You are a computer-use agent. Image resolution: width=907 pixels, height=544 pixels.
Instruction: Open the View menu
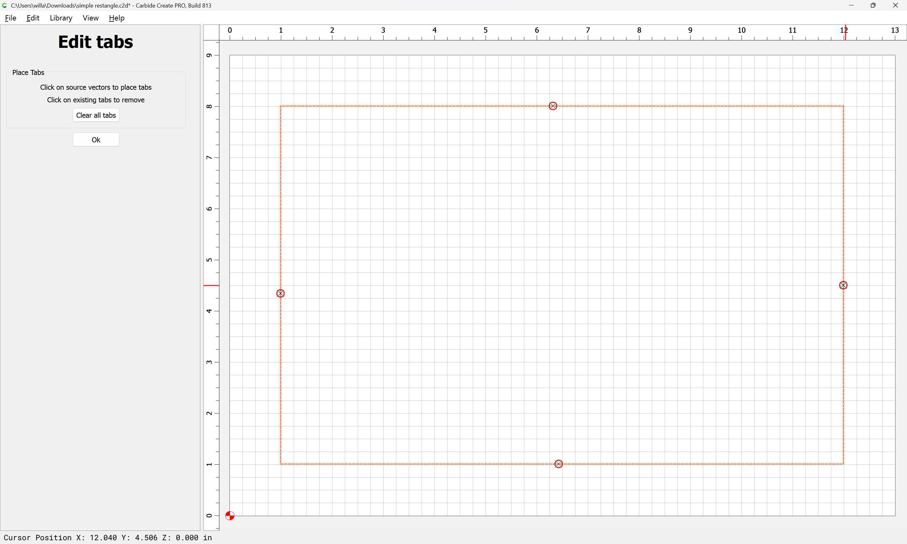(x=91, y=18)
